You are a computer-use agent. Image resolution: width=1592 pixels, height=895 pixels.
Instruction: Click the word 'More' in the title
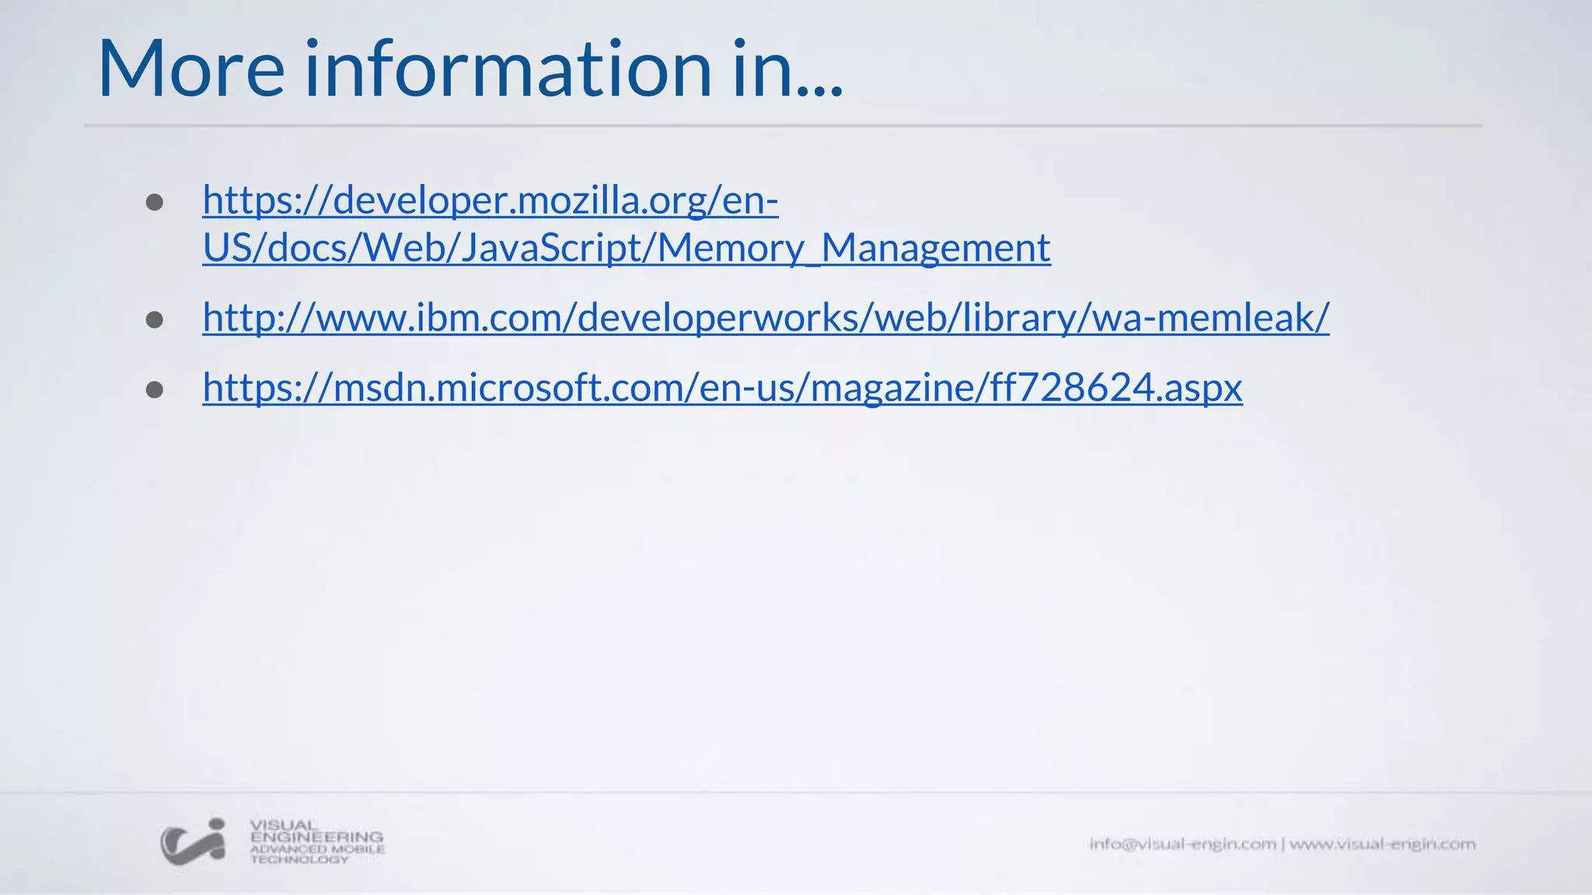click(x=191, y=68)
